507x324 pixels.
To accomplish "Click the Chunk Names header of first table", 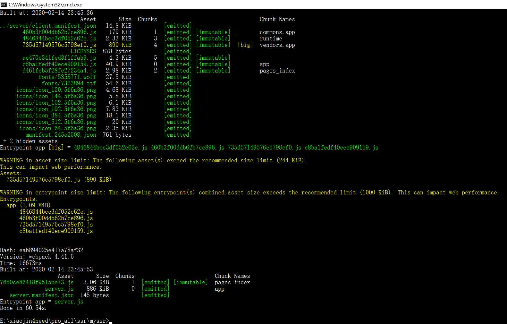I will pos(277,19).
